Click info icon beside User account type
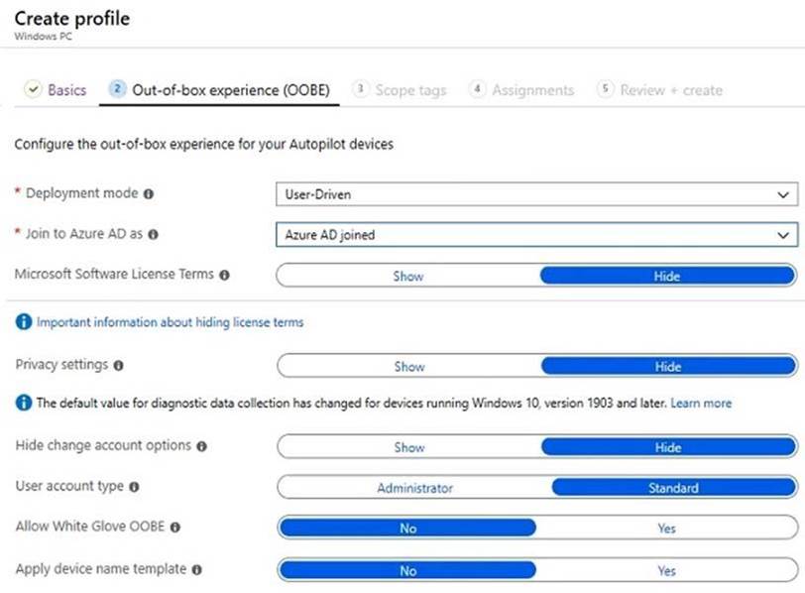Image resolution: width=805 pixels, height=593 pixels. coord(134,487)
